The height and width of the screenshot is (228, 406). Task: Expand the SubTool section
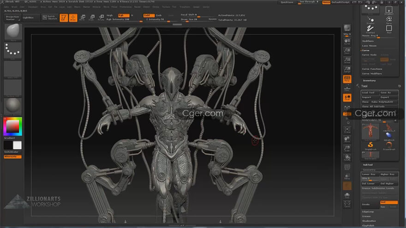pyautogui.click(x=368, y=165)
